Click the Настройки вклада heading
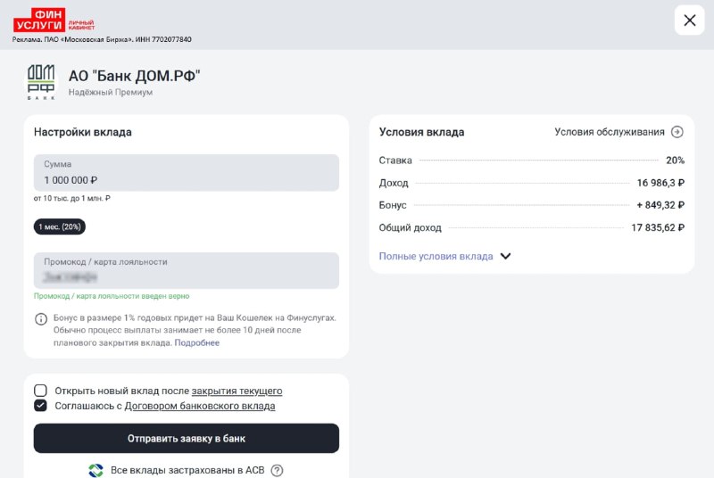The image size is (714, 478). (x=83, y=132)
